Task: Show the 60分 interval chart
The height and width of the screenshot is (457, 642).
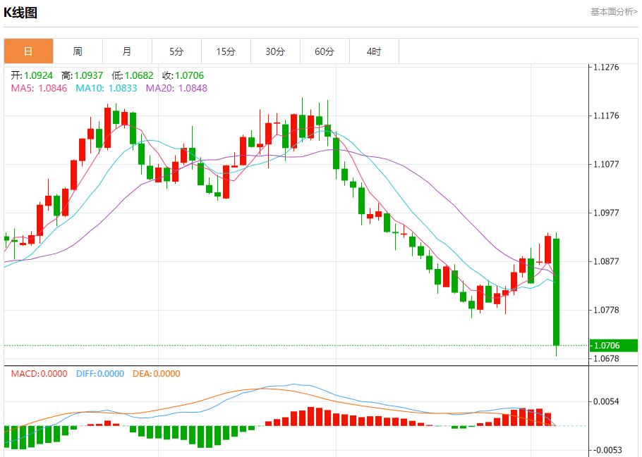Action: click(x=325, y=51)
